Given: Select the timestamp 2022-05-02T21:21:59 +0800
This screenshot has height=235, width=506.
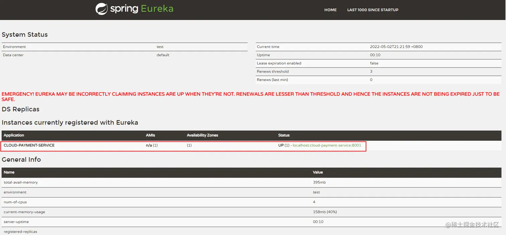Looking at the screenshot, I should pos(396,47).
